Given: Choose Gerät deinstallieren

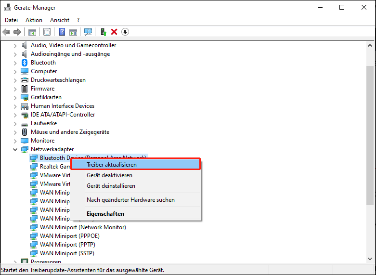Looking at the screenshot, I should 135,186.
